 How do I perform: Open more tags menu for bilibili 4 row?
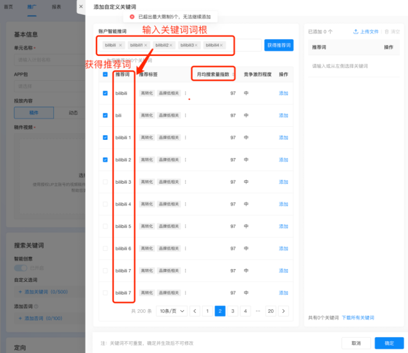point(186,204)
